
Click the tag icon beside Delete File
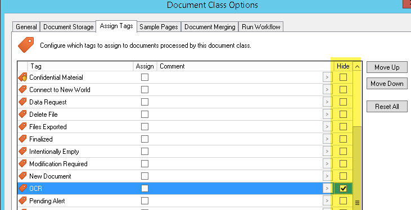coord(23,114)
